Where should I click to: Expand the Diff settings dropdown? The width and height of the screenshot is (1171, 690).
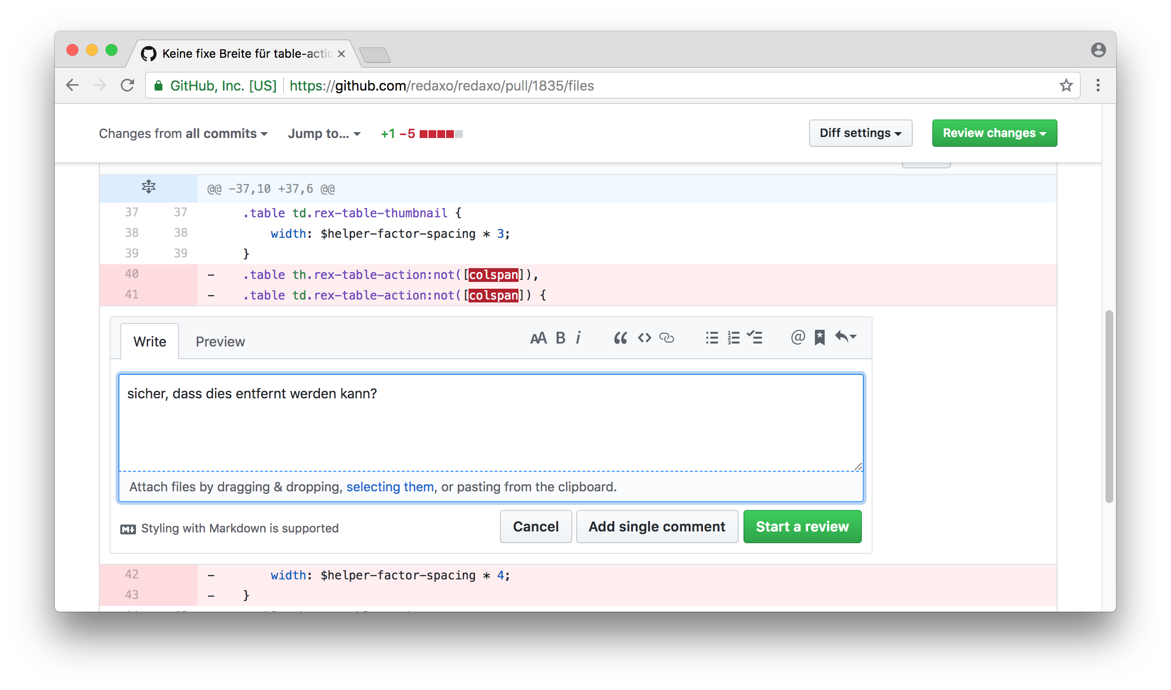coord(860,133)
